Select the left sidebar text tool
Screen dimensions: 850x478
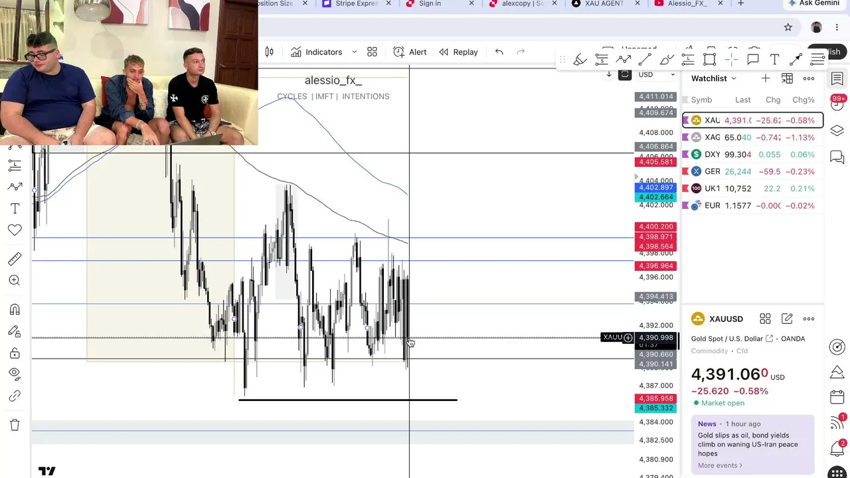tap(15, 208)
